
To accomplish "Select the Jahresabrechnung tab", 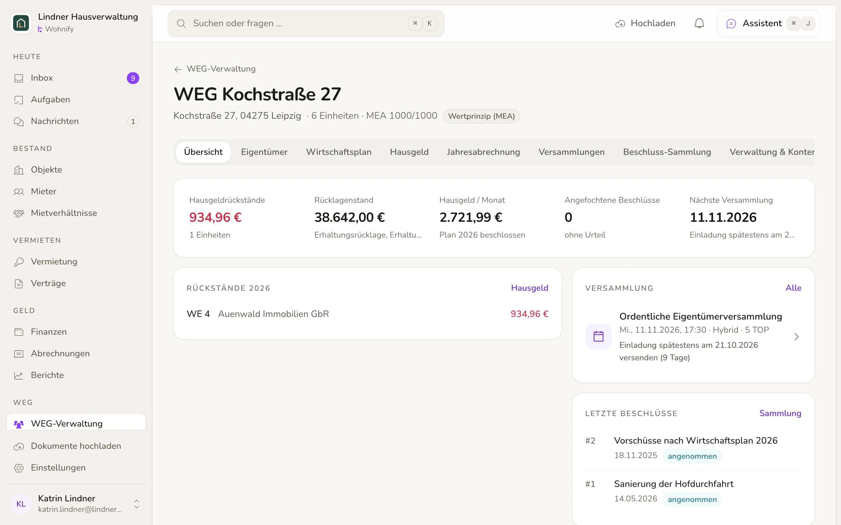I will 483,152.
